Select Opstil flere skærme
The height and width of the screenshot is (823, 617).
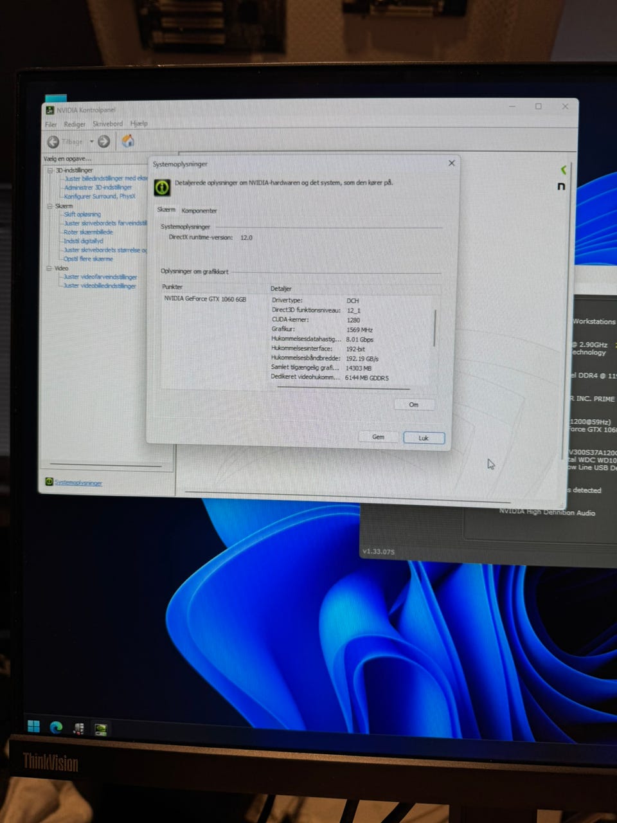coord(88,259)
